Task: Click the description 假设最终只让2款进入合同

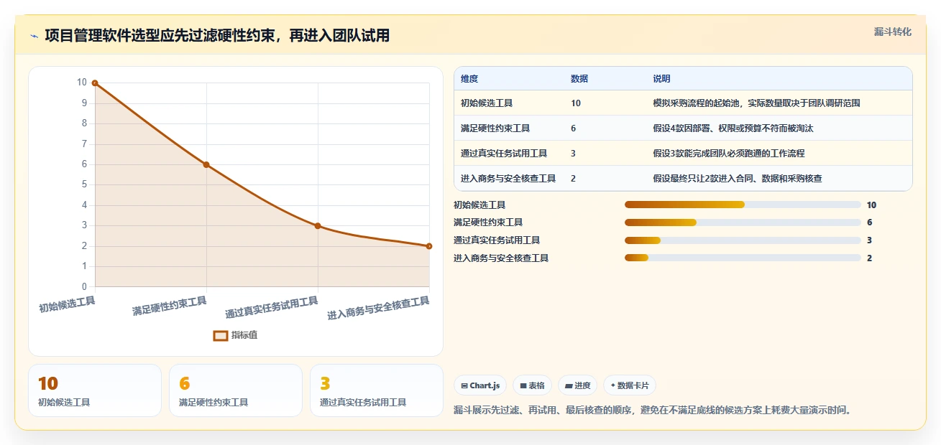Action: tap(737, 178)
